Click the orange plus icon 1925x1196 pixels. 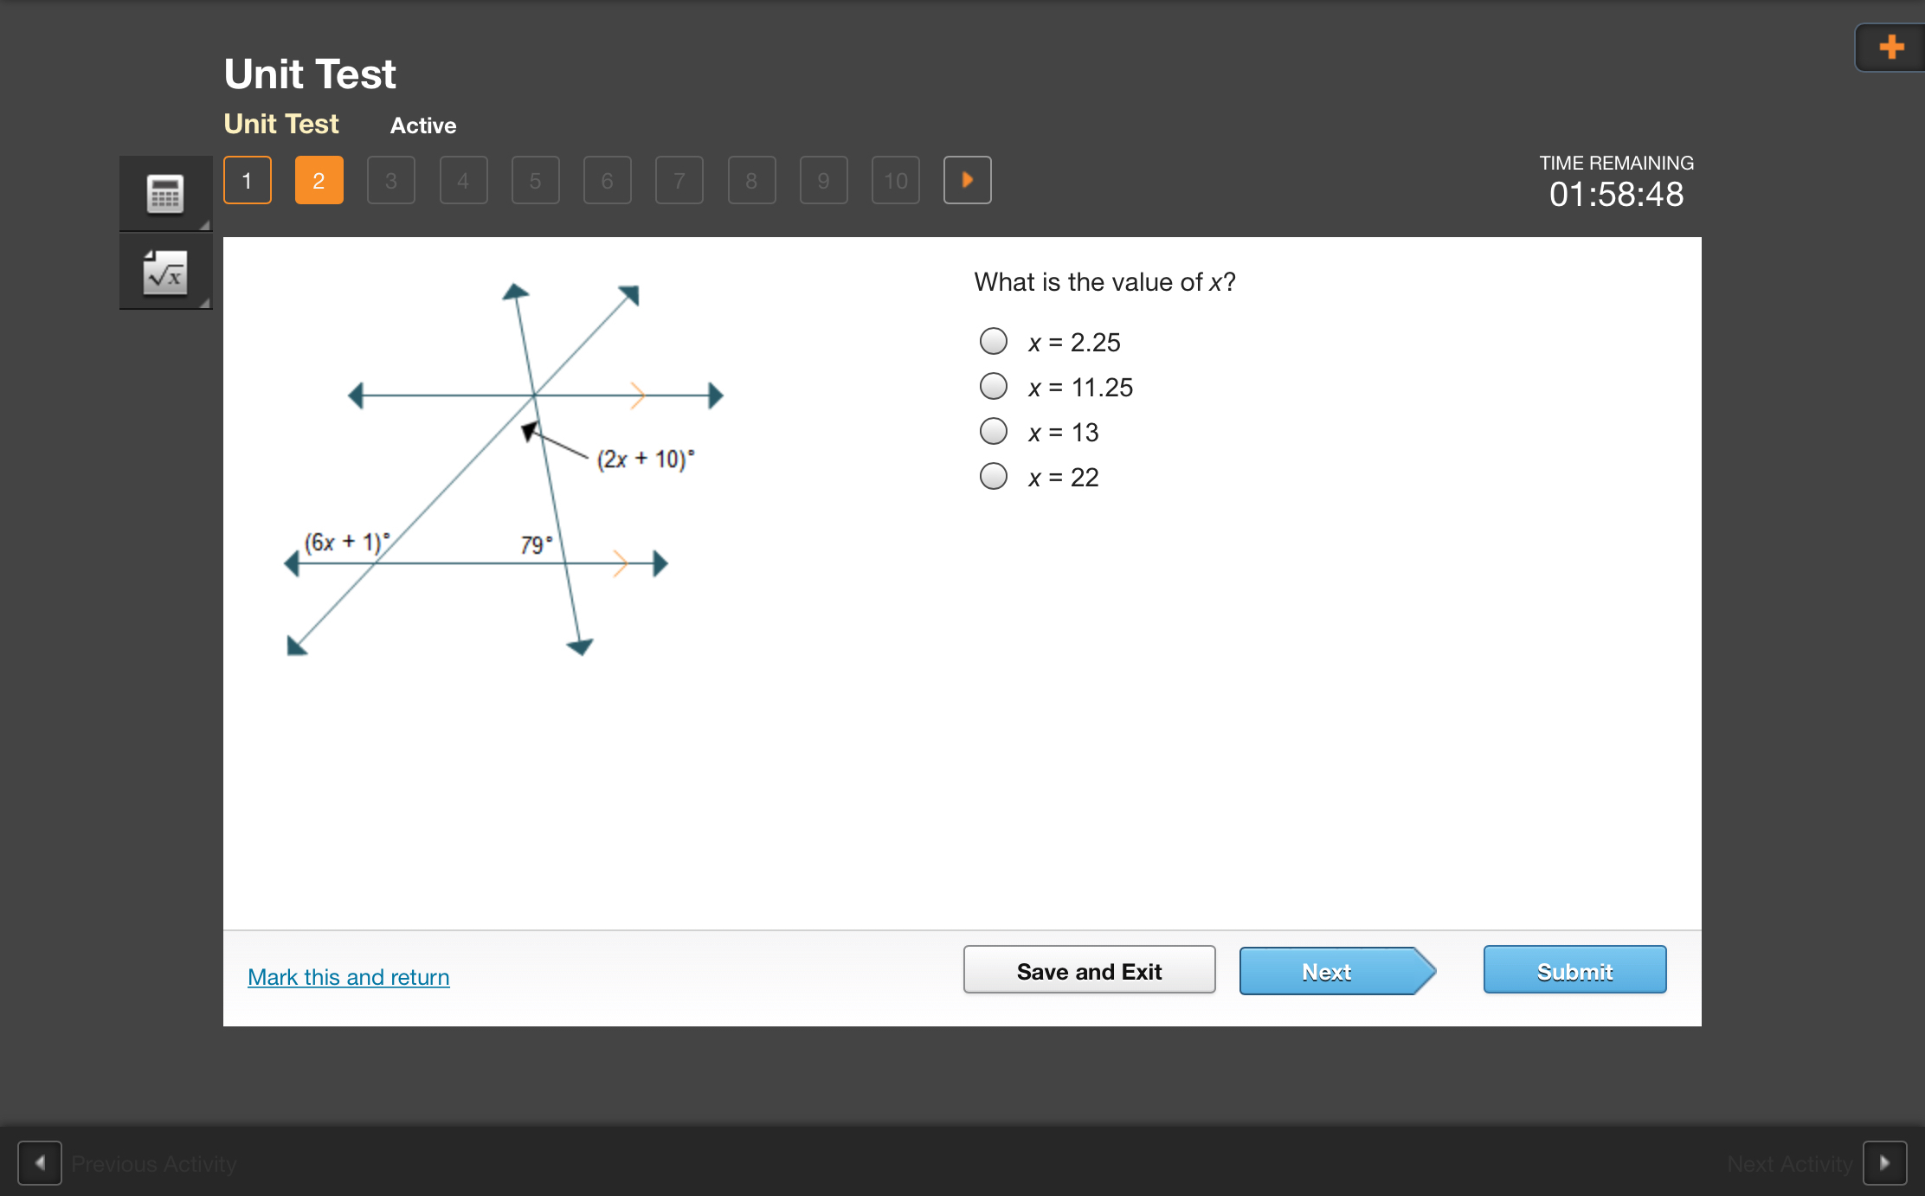[x=1891, y=47]
